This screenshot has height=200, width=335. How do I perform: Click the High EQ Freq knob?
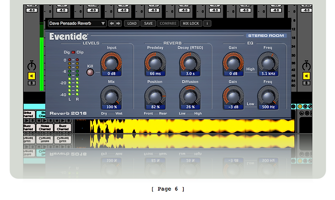click(268, 63)
